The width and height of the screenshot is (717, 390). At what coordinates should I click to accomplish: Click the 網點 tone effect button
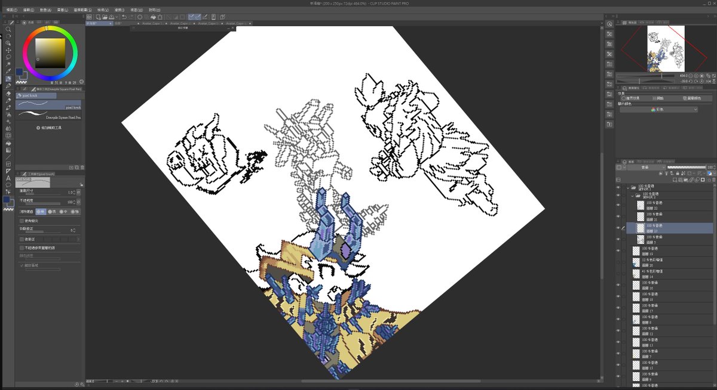click(658, 98)
